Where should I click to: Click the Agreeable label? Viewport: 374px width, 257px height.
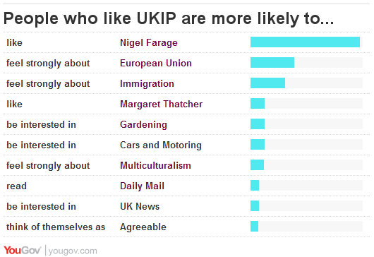point(143,227)
